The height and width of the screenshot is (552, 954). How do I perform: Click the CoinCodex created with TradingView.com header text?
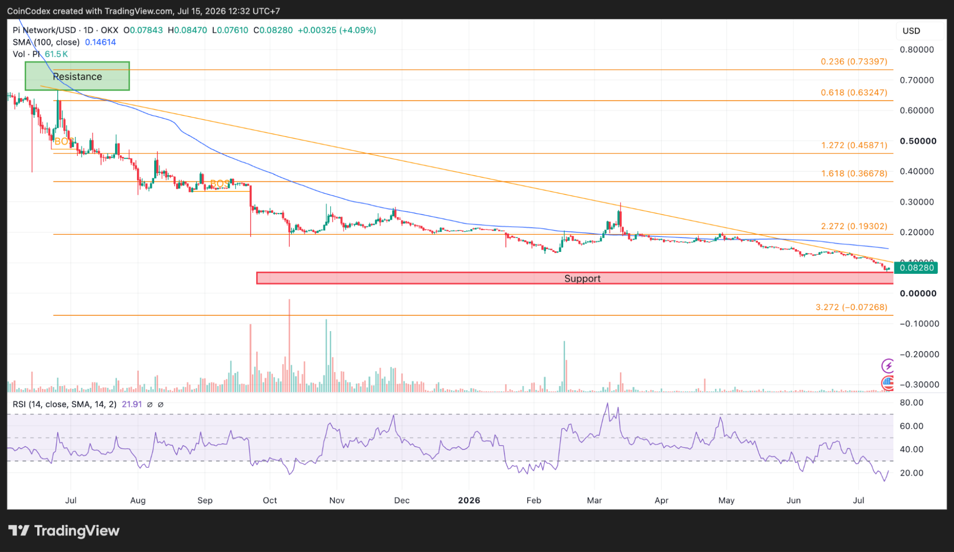(143, 10)
